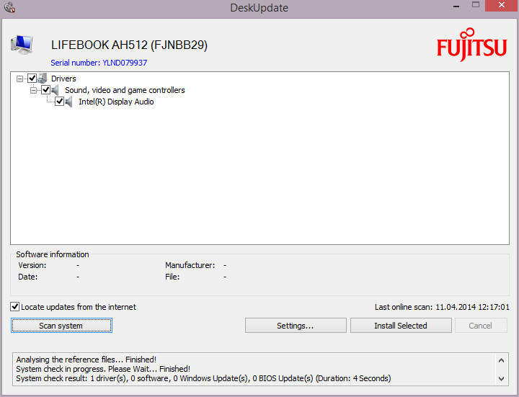Image resolution: width=519 pixels, height=397 pixels.
Task: Uncheck Sound, video and game controllers checkbox
Action: point(45,90)
